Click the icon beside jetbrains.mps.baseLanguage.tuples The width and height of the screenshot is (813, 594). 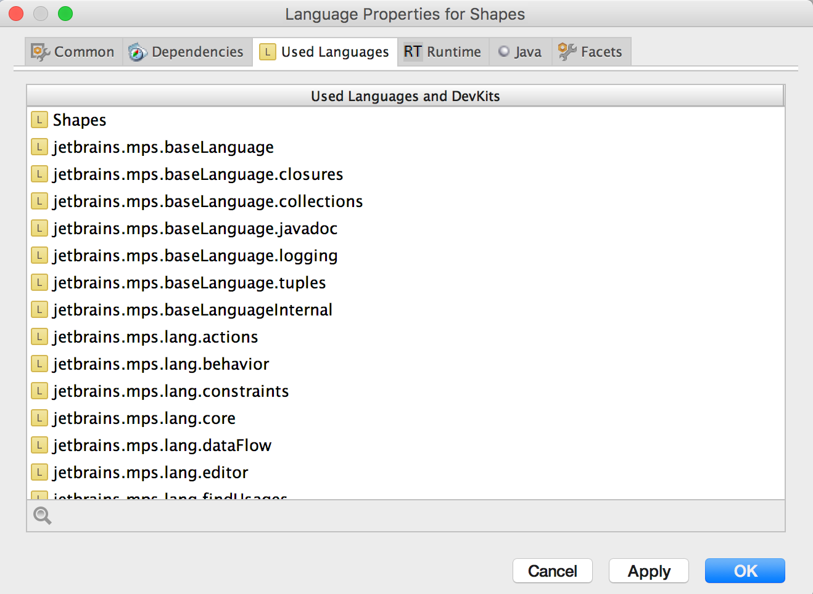tap(39, 282)
